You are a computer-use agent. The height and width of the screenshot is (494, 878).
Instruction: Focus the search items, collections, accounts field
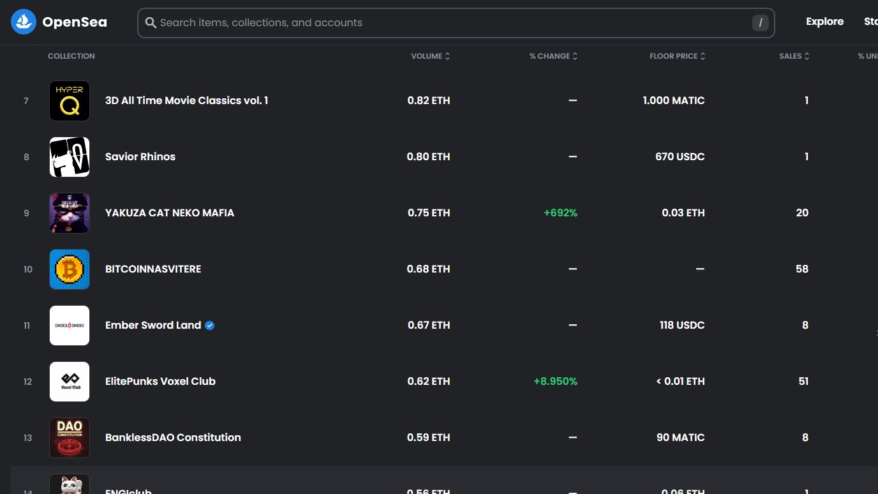click(456, 23)
